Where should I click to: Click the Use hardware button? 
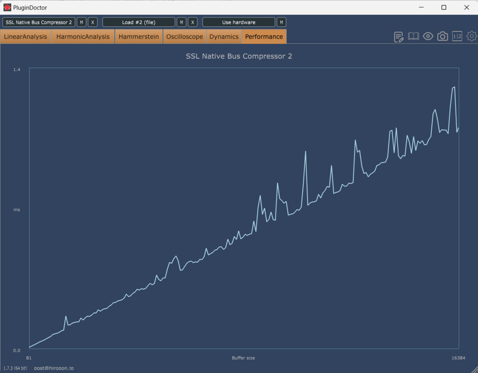click(x=239, y=22)
